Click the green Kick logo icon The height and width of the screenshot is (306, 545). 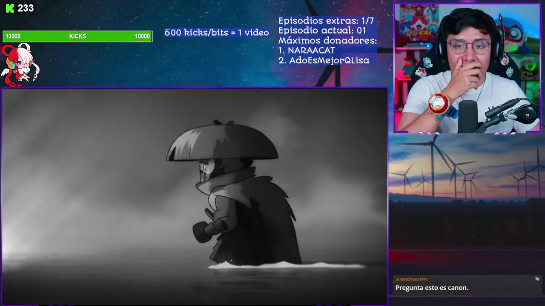pyautogui.click(x=9, y=8)
